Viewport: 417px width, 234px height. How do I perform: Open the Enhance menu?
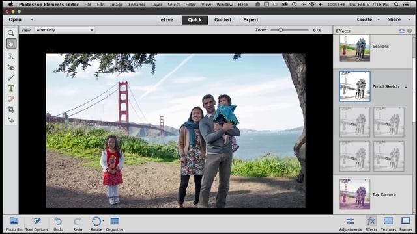[x=137, y=5]
